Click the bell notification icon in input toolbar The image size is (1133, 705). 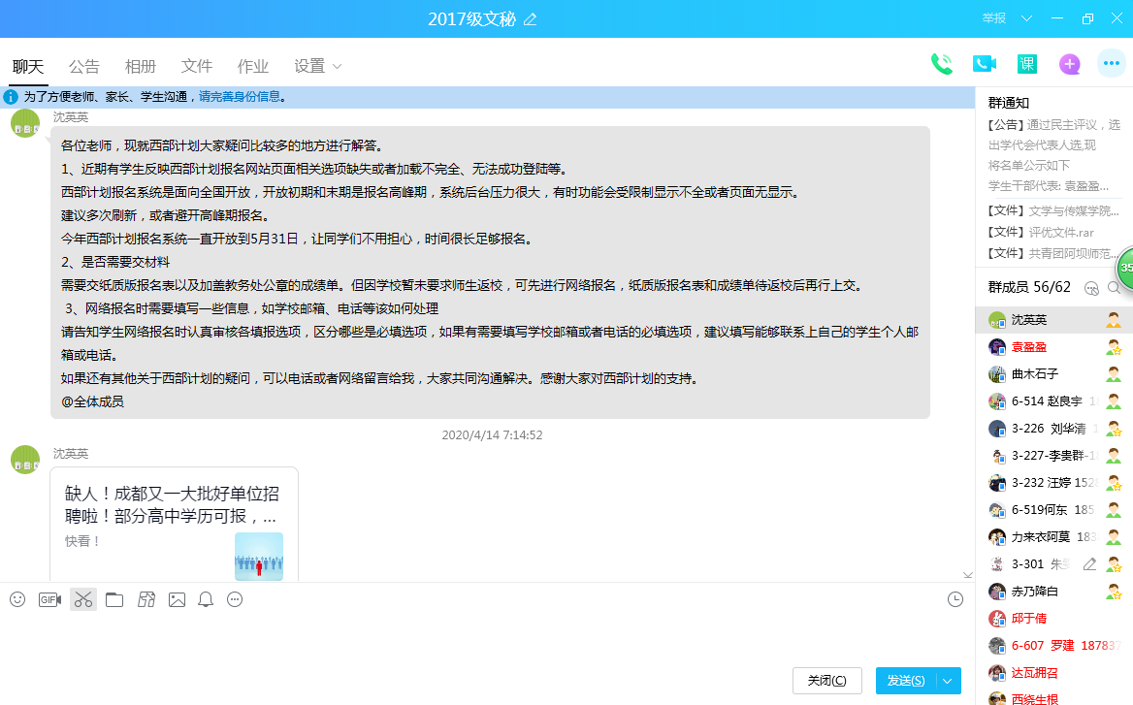click(x=206, y=599)
